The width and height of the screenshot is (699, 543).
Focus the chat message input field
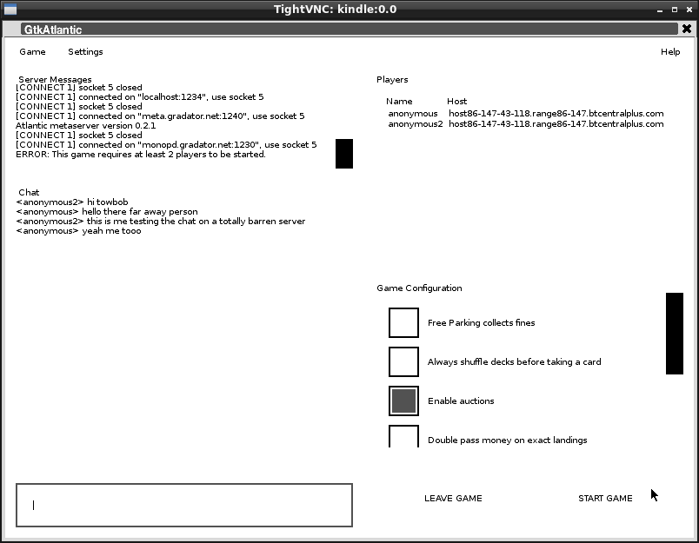(184, 505)
